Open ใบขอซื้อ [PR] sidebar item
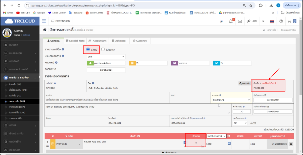The height and width of the screenshot is (155, 303). 15,84
